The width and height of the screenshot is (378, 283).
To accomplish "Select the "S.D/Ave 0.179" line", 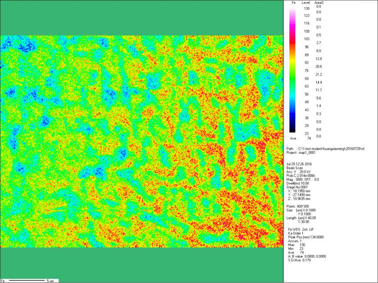I will [299, 260].
